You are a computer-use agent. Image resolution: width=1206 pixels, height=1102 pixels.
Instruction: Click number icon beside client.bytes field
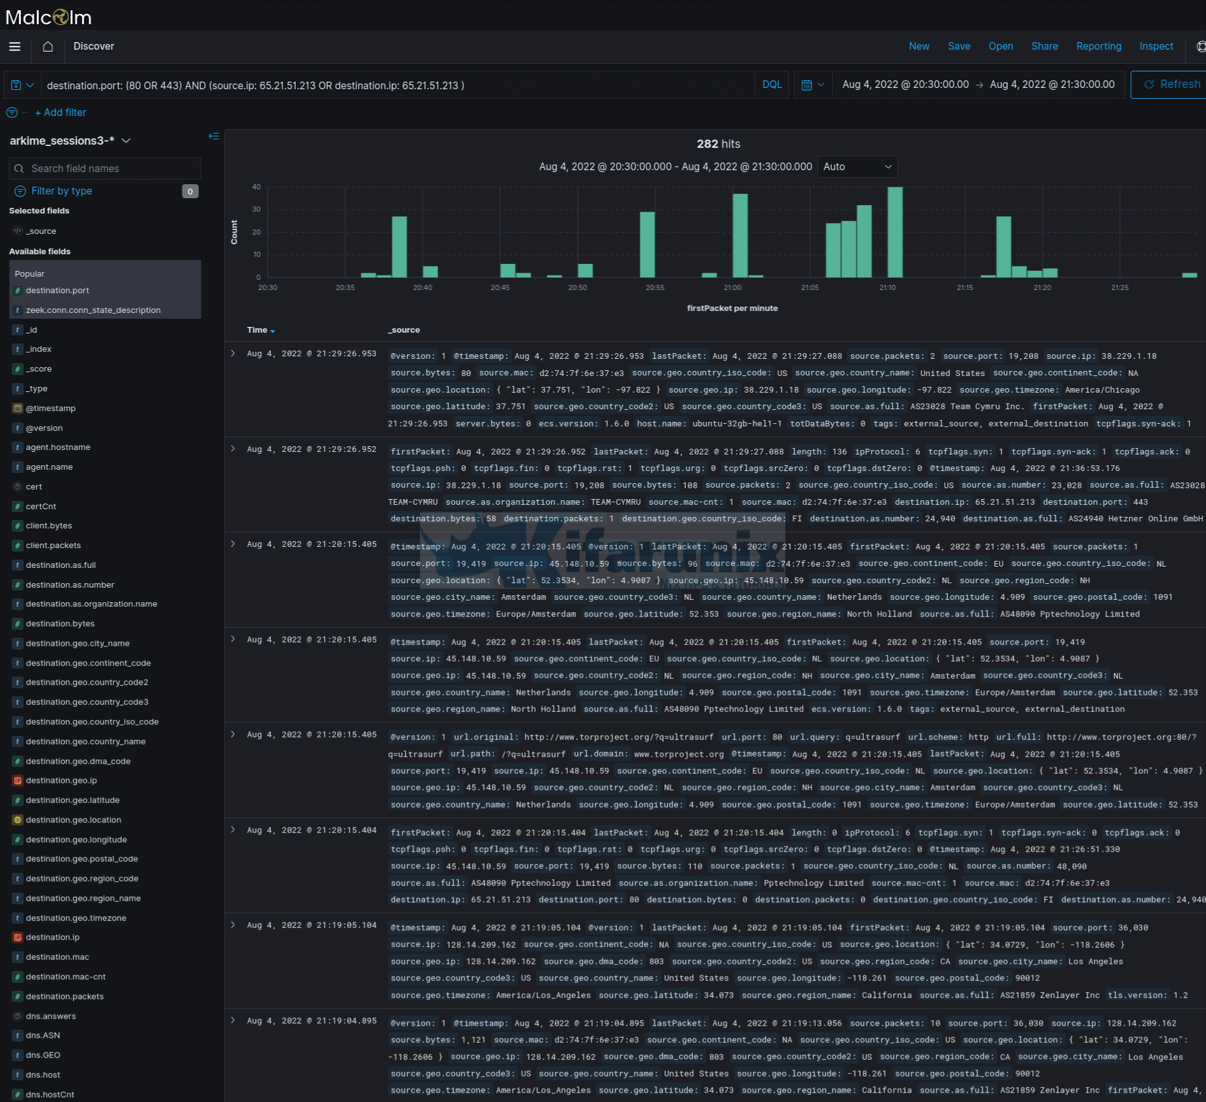pyautogui.click(x=18, y=526)
